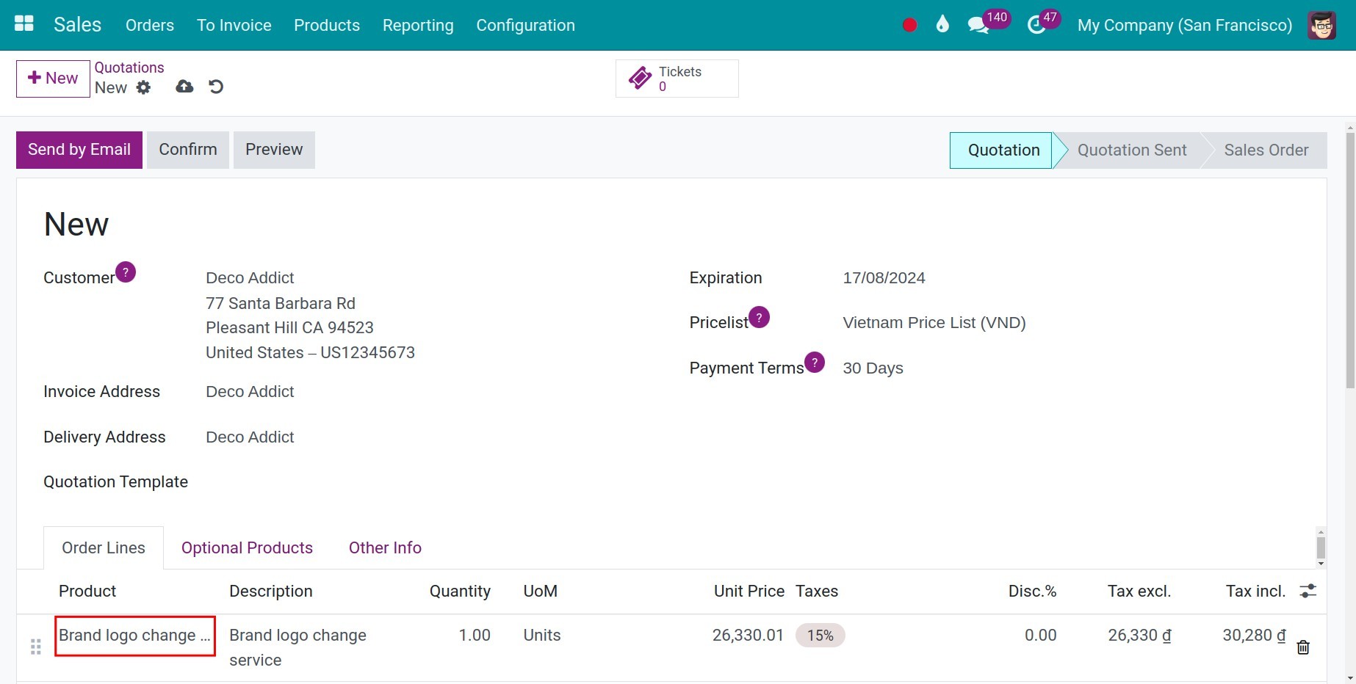Open the user avatar menu

1321,25
